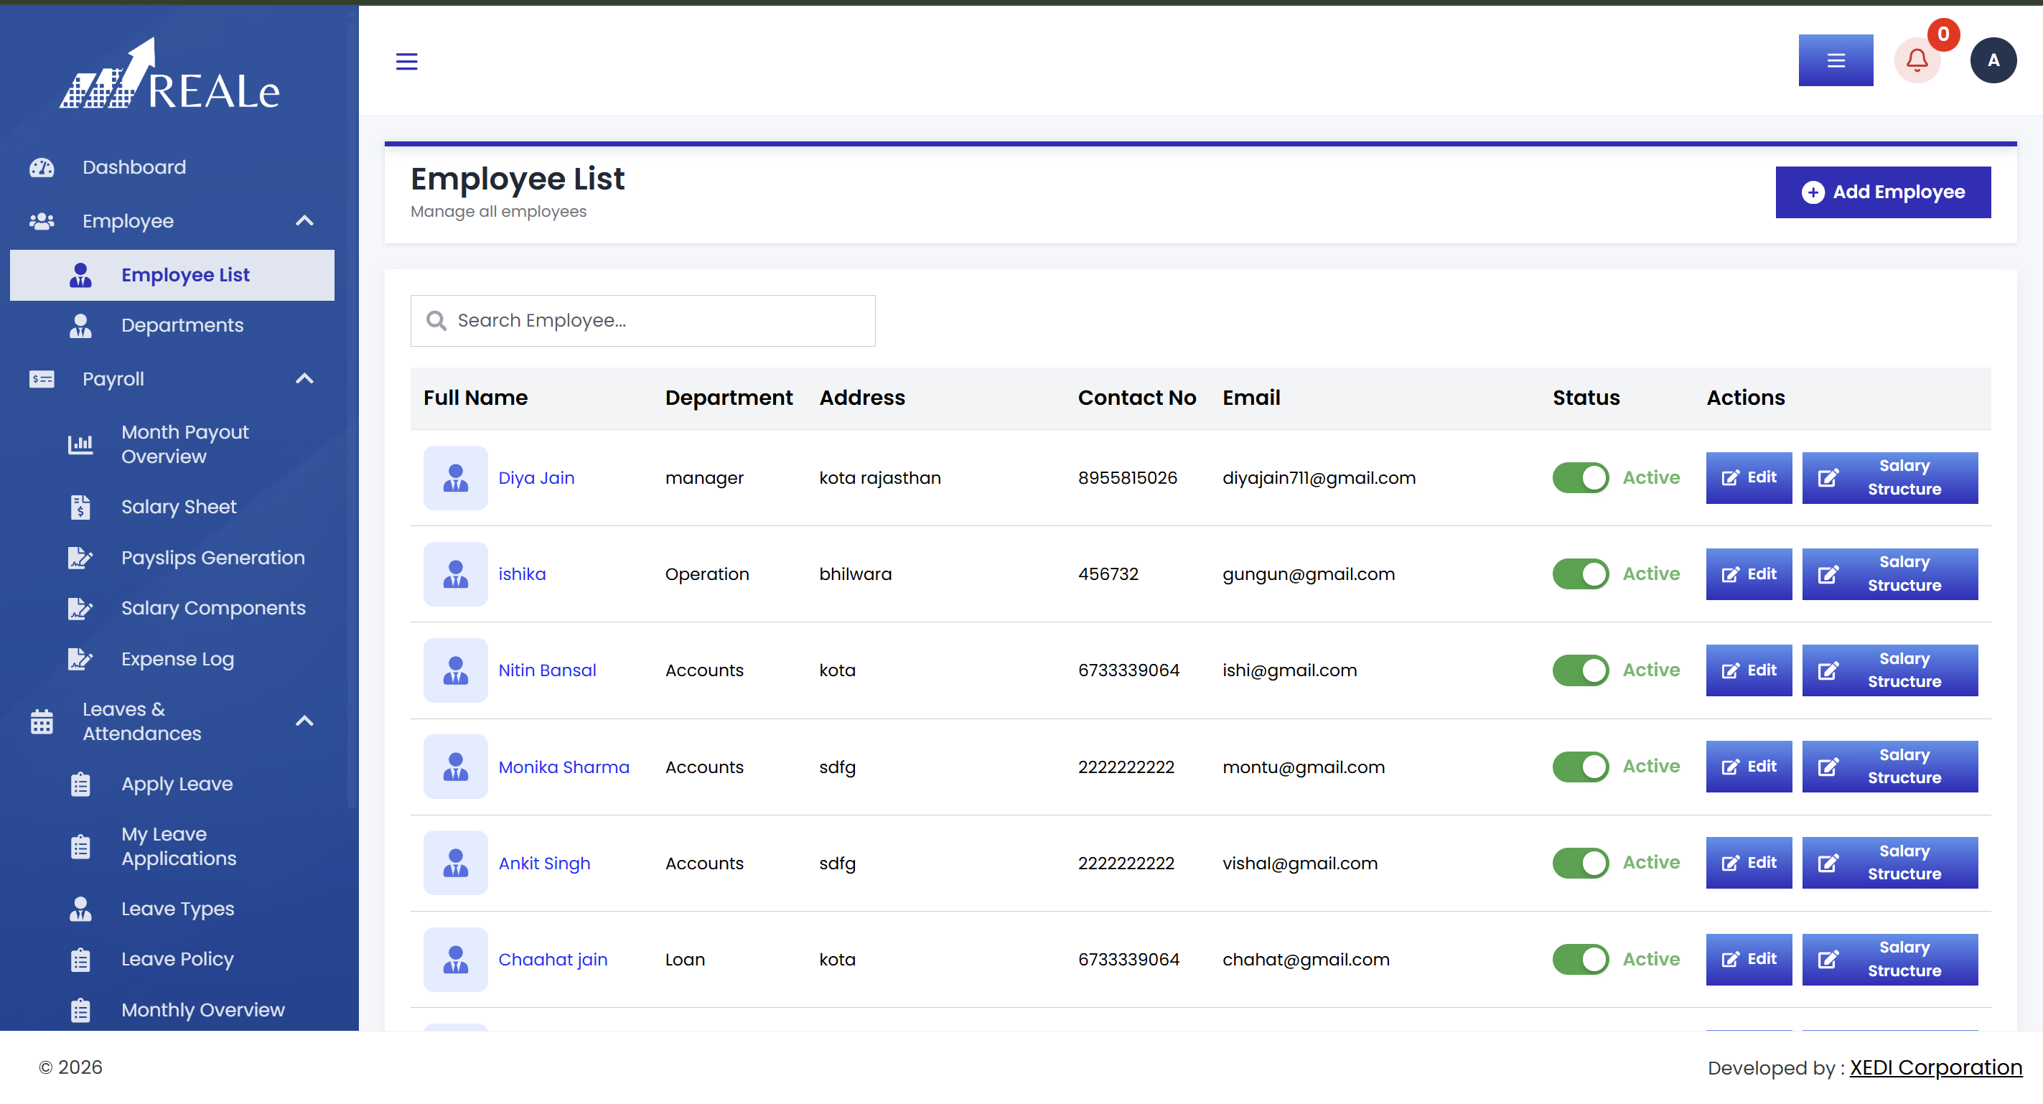This screenshot has height=1104, width=2043.
Task: Toggle Chaahat jain's Active status switch
Action: (x=1580, y=960)
